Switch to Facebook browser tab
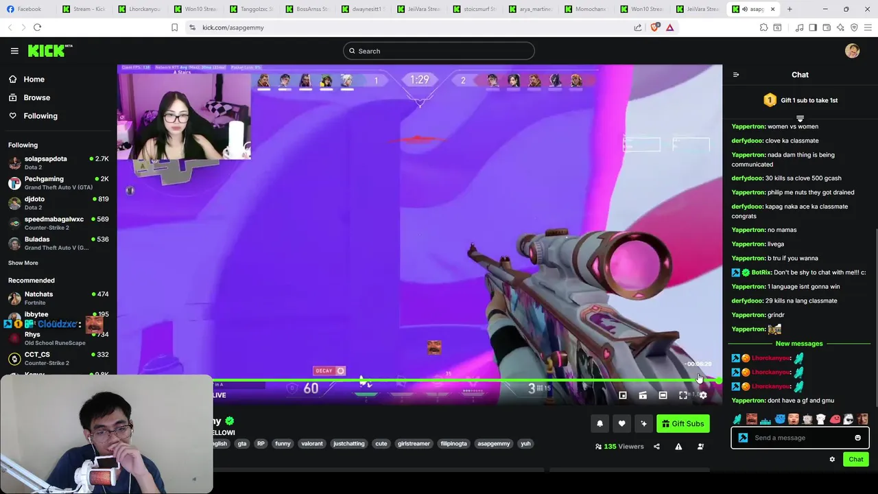 (29, 9)
